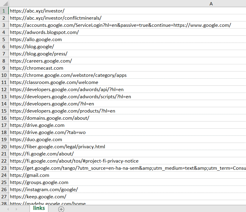
Task: Click https://developers.google.com/?hl=en cell
Action: pos(127,104)
